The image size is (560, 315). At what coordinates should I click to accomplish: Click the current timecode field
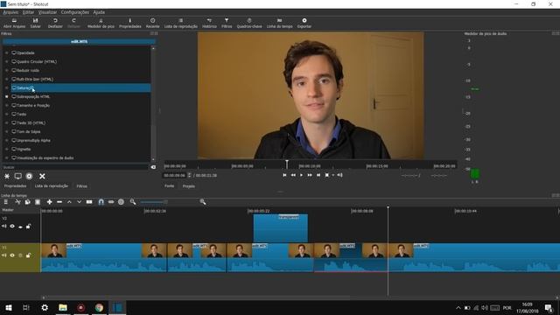[x=175, y=175]
